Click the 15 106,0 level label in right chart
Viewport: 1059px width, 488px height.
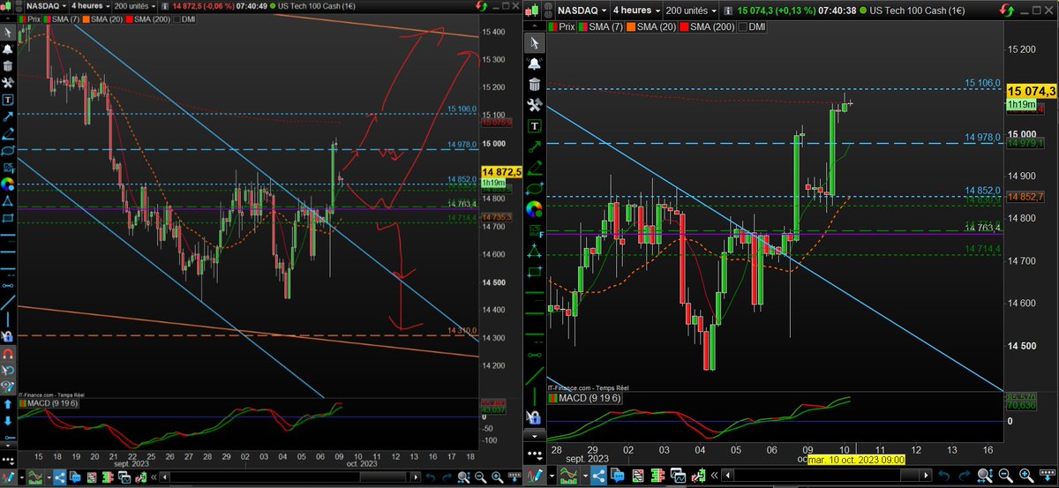pyautogui.click(x=983, y=83)
